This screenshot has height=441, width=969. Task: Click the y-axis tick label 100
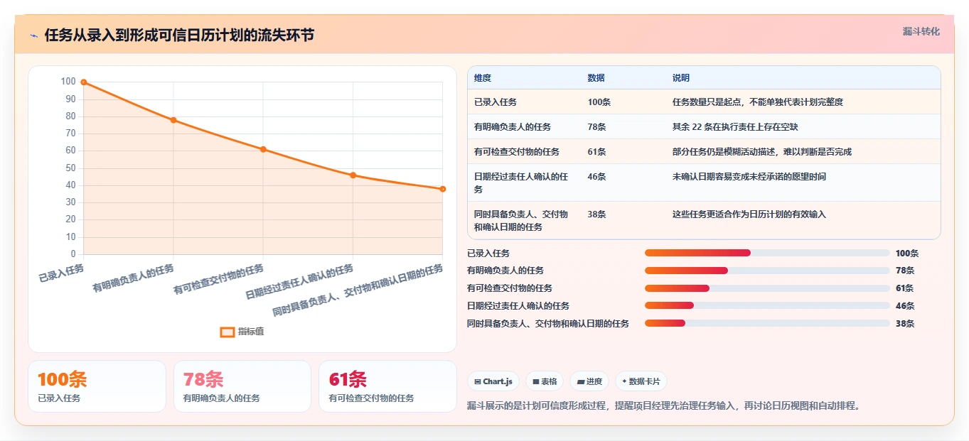(68, 82)
